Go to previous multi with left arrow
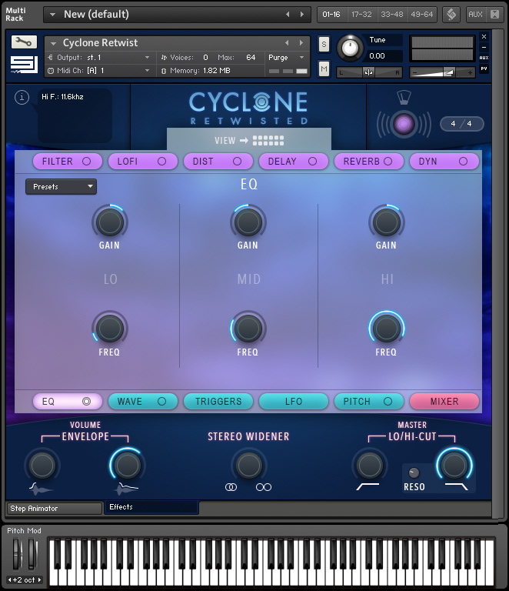 coord(288,15)
